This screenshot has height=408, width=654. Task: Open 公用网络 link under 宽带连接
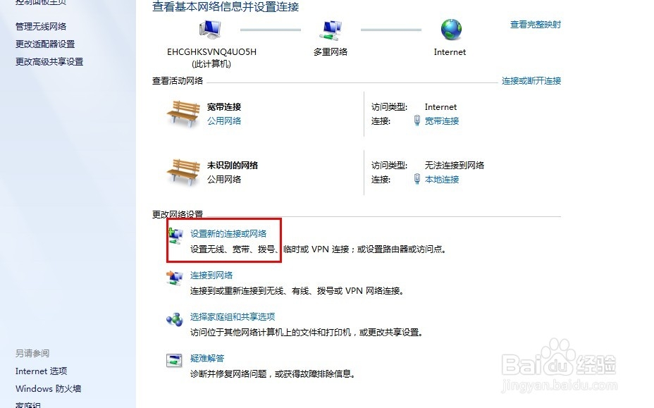(x=224, y=121)
